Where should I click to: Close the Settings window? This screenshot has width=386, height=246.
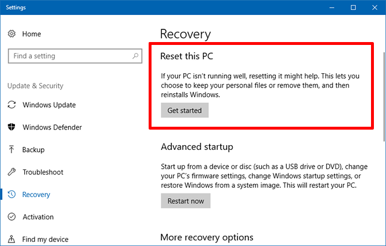tap(374, 7)
